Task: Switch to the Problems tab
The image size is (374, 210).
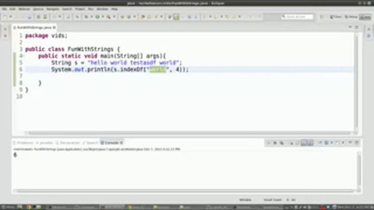Action: 23,143
